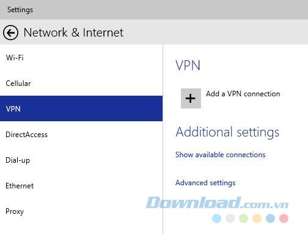Select Cellular in the sidebar

point(81,83)
